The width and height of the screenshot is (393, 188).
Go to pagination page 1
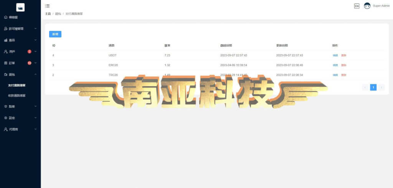373,87
